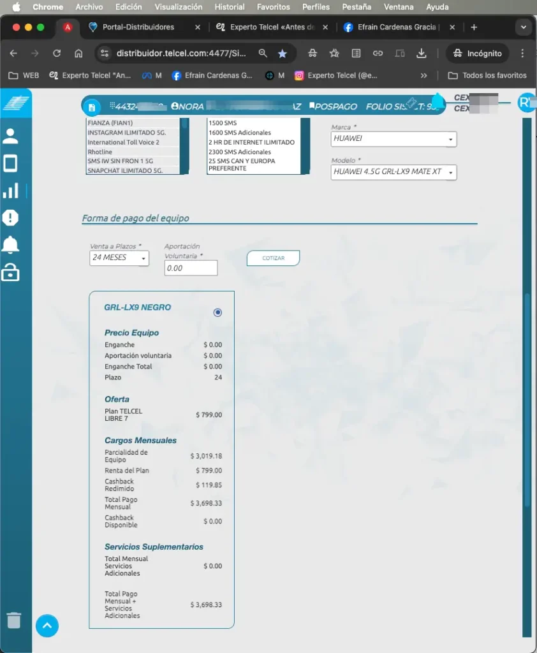
Task: Open the Apple menu
Action: [16, 7]
